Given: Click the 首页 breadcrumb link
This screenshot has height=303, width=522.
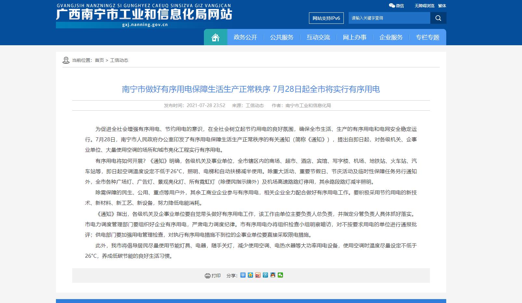Looking at the screenshot, I should (x=99, y=60).
